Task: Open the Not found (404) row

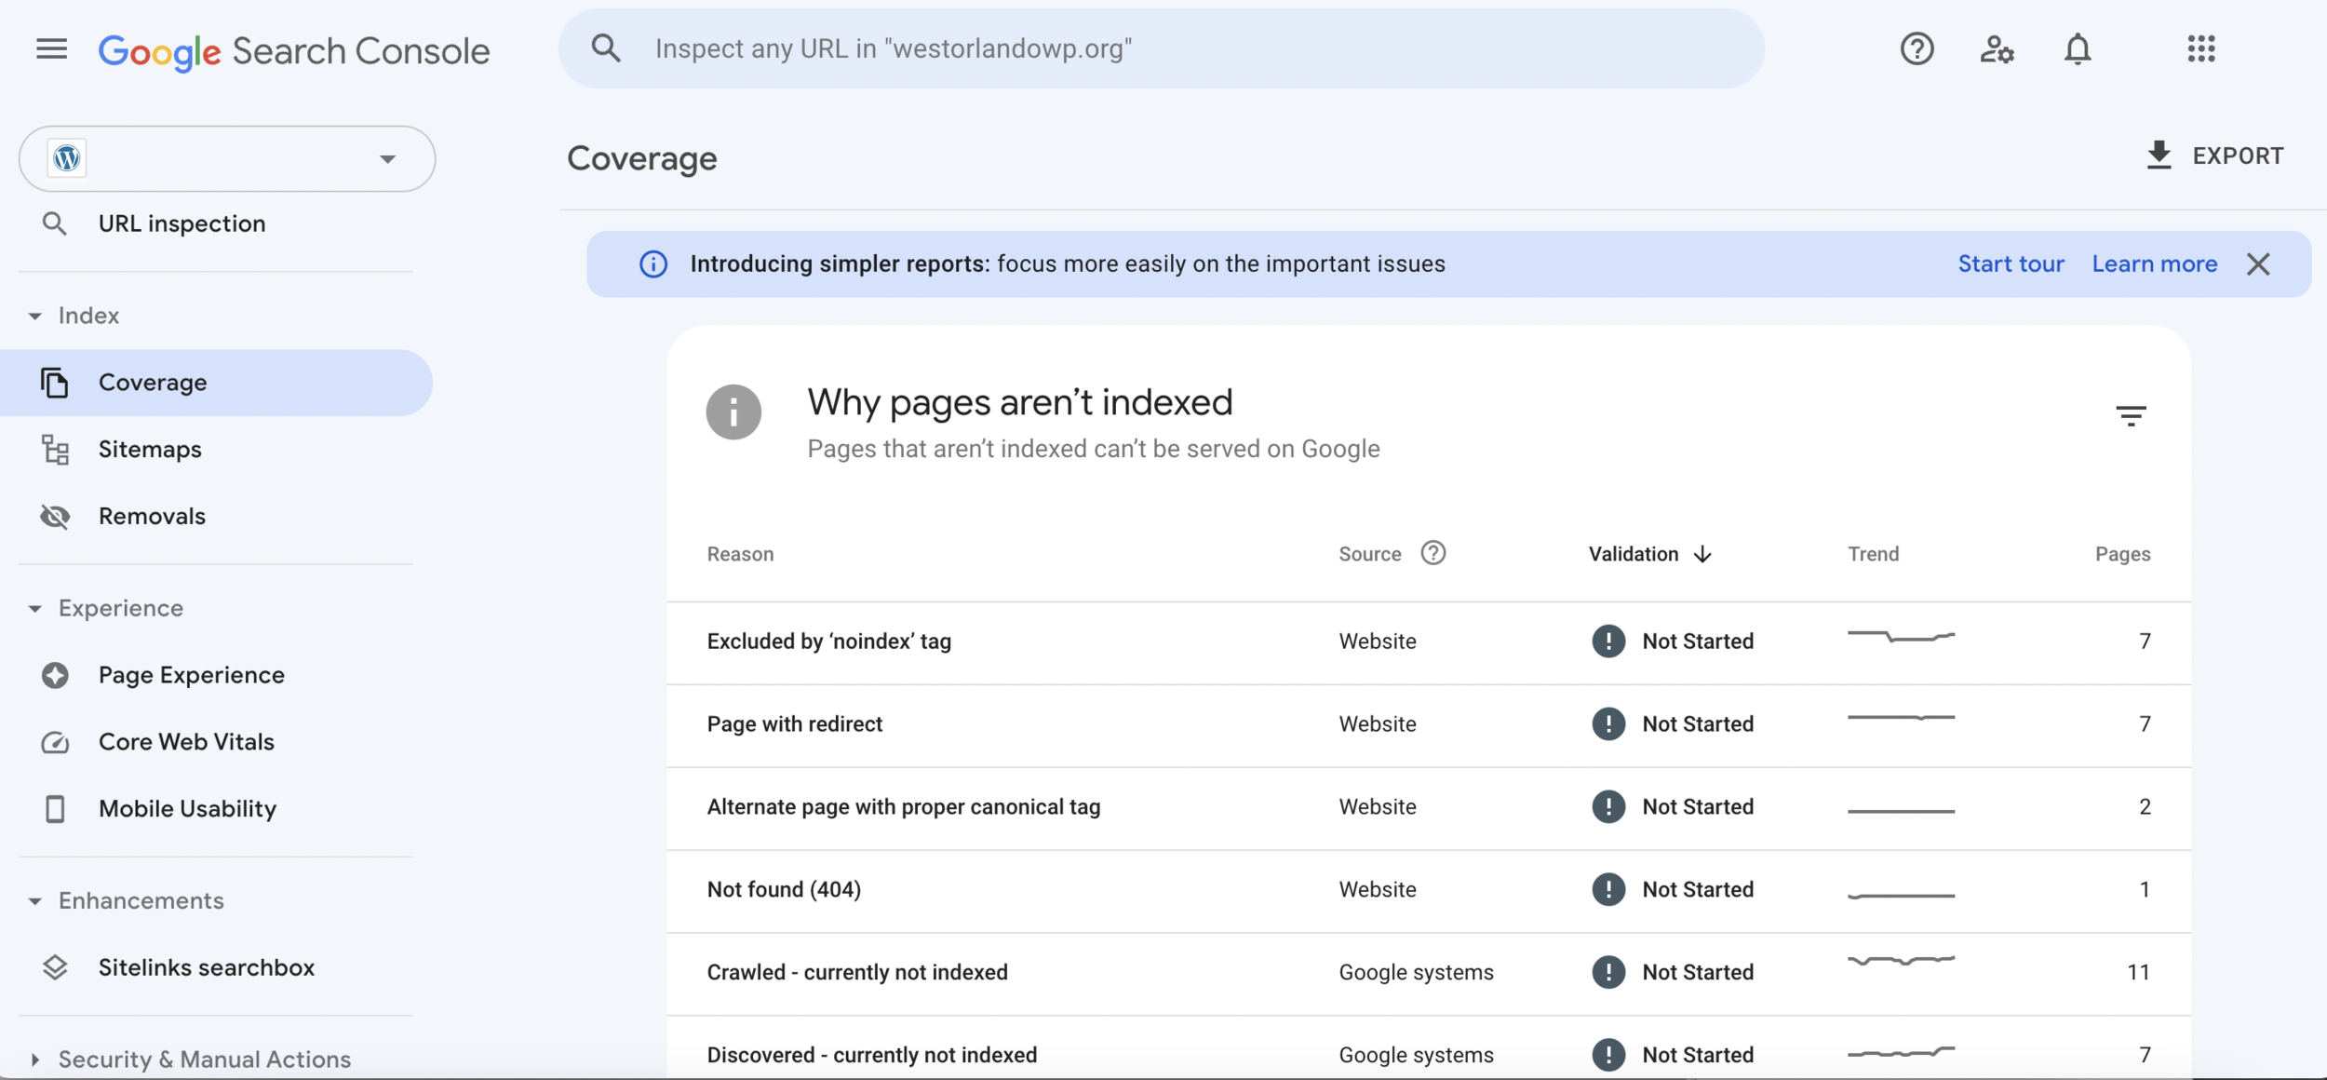Action: [x=784, y=889]
